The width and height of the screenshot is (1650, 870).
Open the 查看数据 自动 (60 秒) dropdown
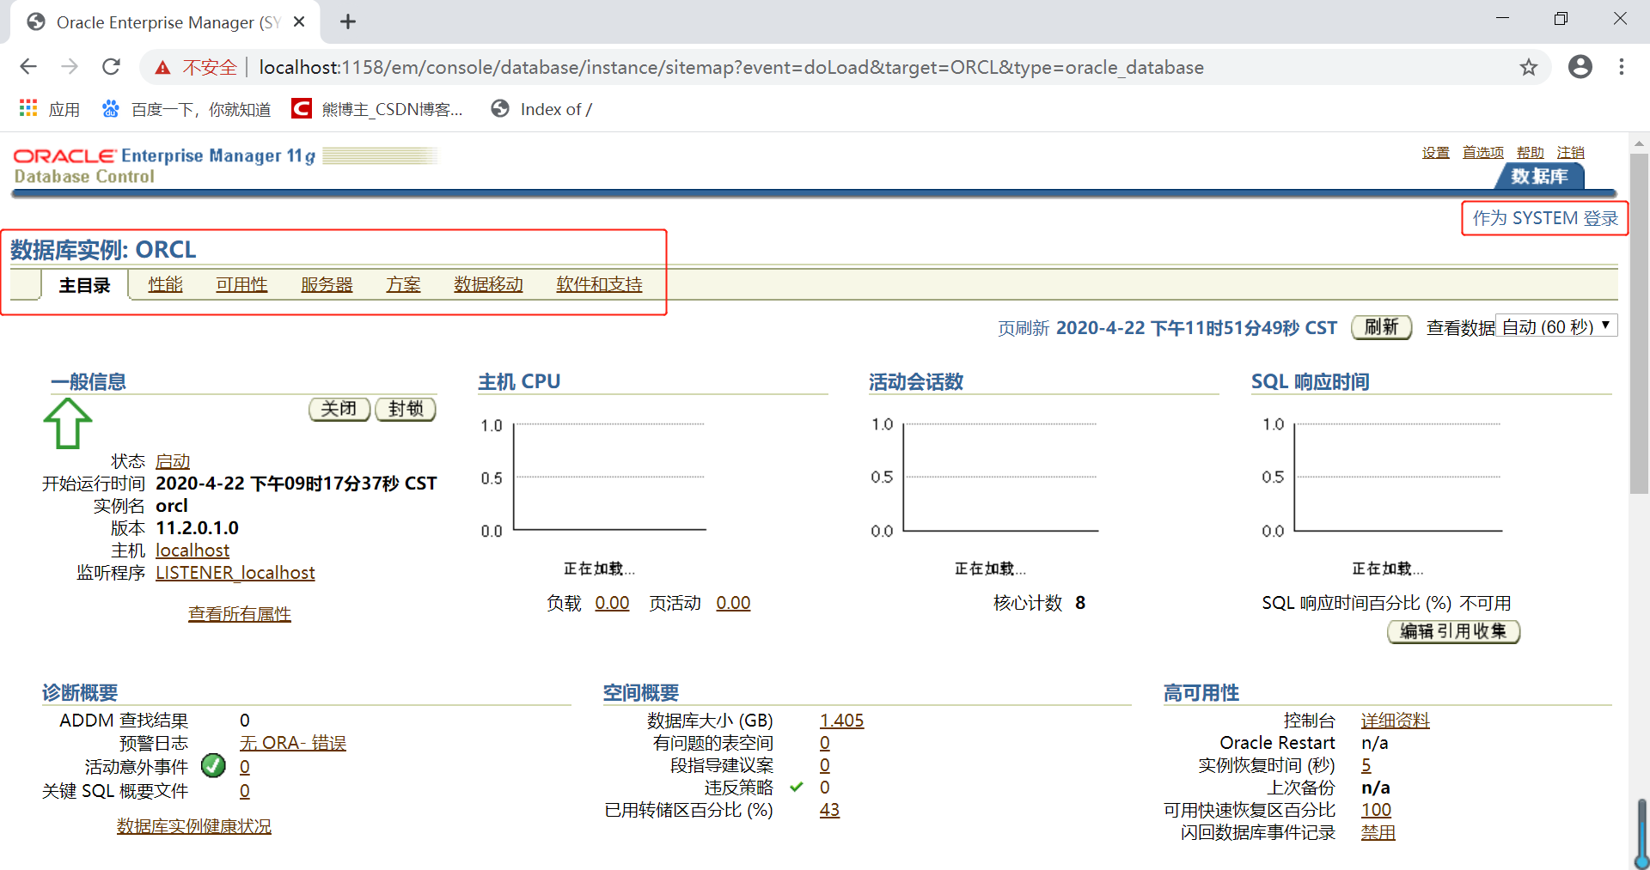1556,326
